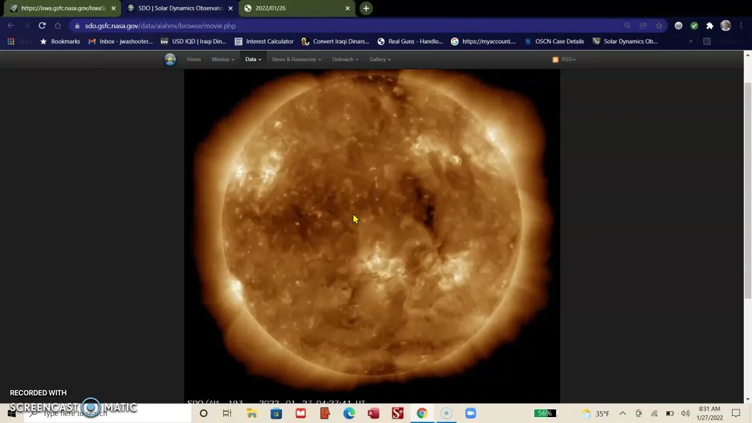The height and width of the screenshot is (423, 752).
Task: Expand the News & Resources dropdown
Action: (296, 59)
